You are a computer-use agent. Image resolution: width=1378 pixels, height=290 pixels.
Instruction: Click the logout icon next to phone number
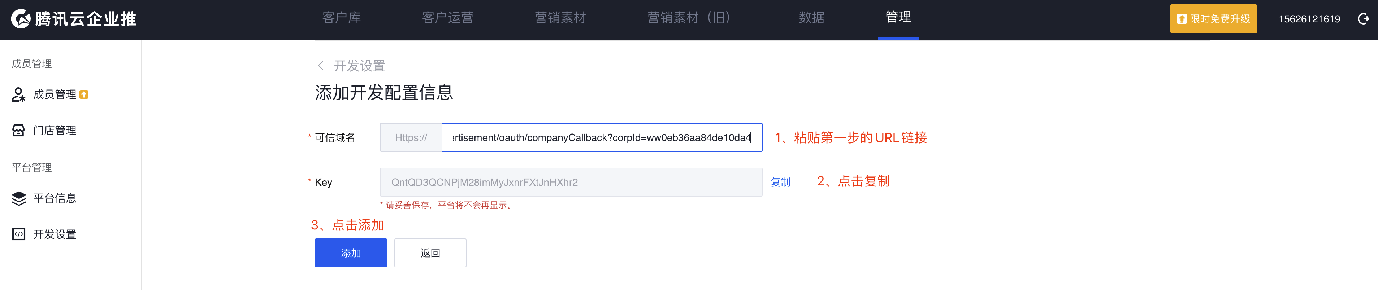[x=1363, y=19]
